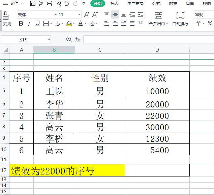
Task: Click the 绩效 header cell
Action: point(157,77)
